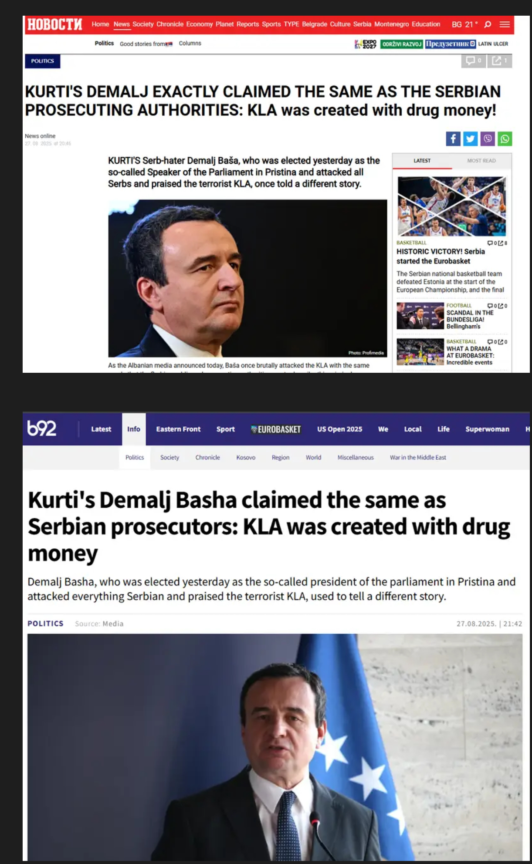The height and width of the screenshot is (864, 532).
Task: Select the Latest sidebar tab
Action: (x=422, y=161)
